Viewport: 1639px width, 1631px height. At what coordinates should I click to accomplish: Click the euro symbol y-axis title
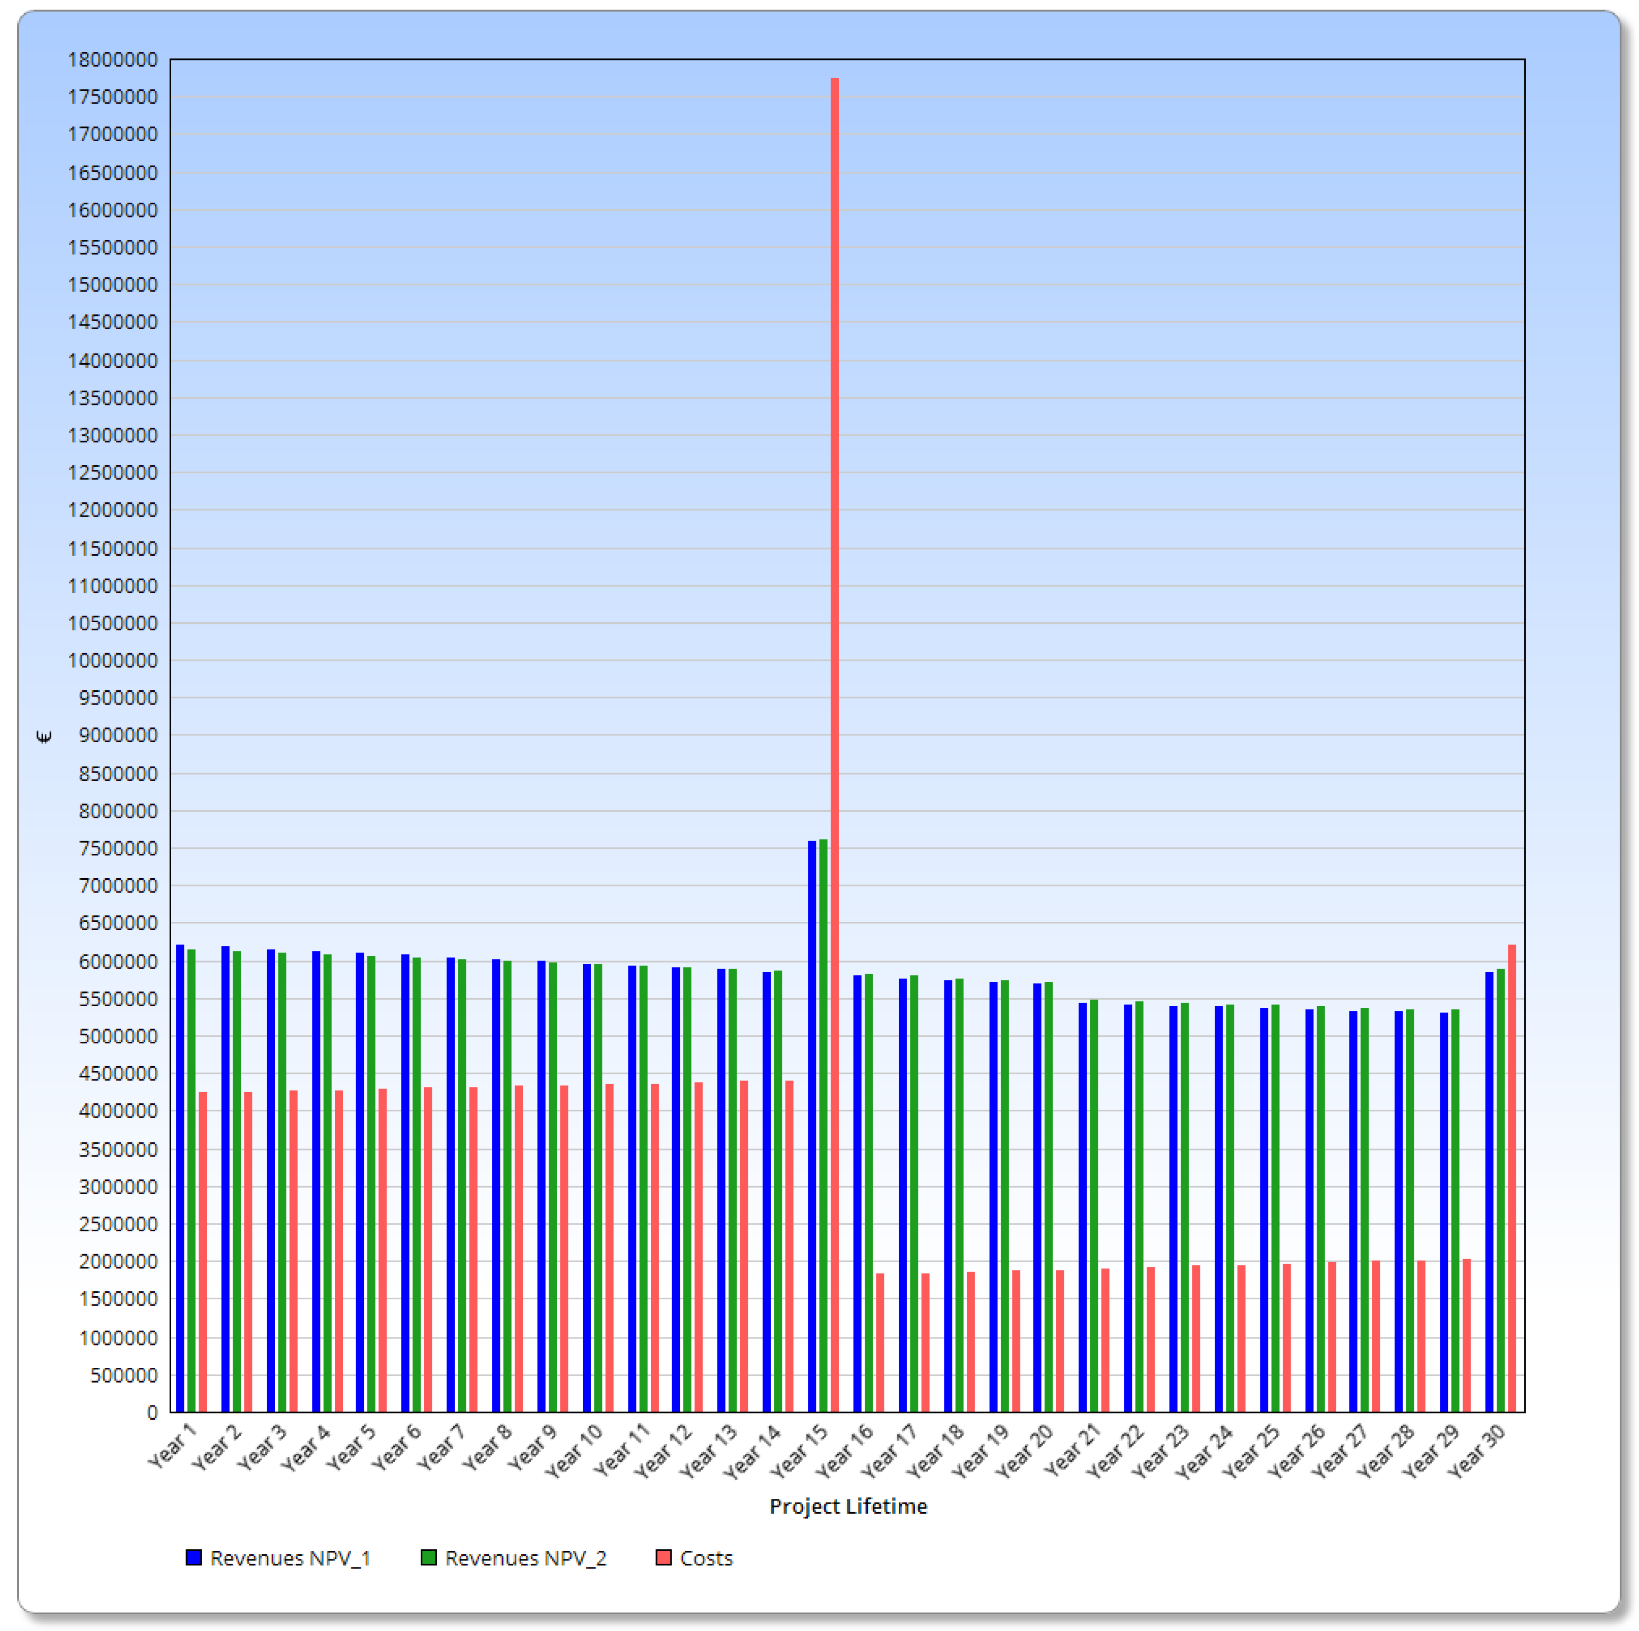(44, 736)
